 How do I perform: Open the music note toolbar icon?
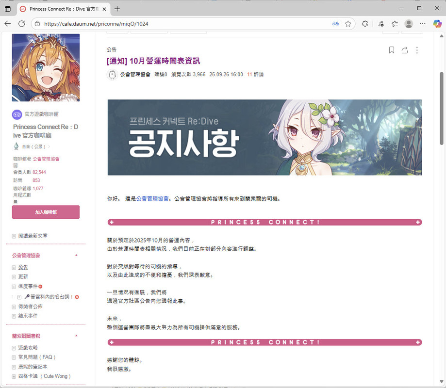[381, 24]
